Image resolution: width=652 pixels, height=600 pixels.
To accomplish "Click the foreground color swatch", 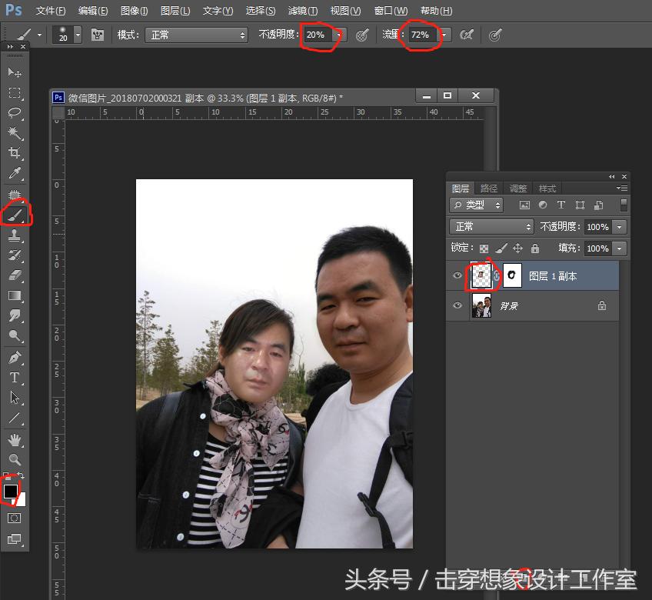I will click(11, 492).
